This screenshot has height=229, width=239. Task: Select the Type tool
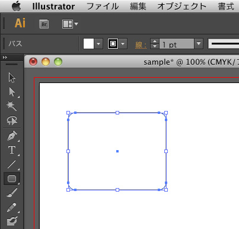(12, 150)
